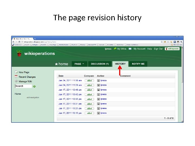Open revision dated Jan 17, 2011 10:35 pm

point(70,99)
